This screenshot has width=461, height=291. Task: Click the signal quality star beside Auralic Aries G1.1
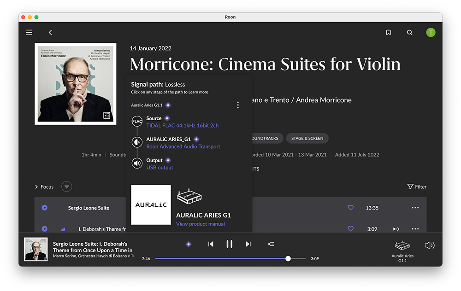click(x=168, y=105)
